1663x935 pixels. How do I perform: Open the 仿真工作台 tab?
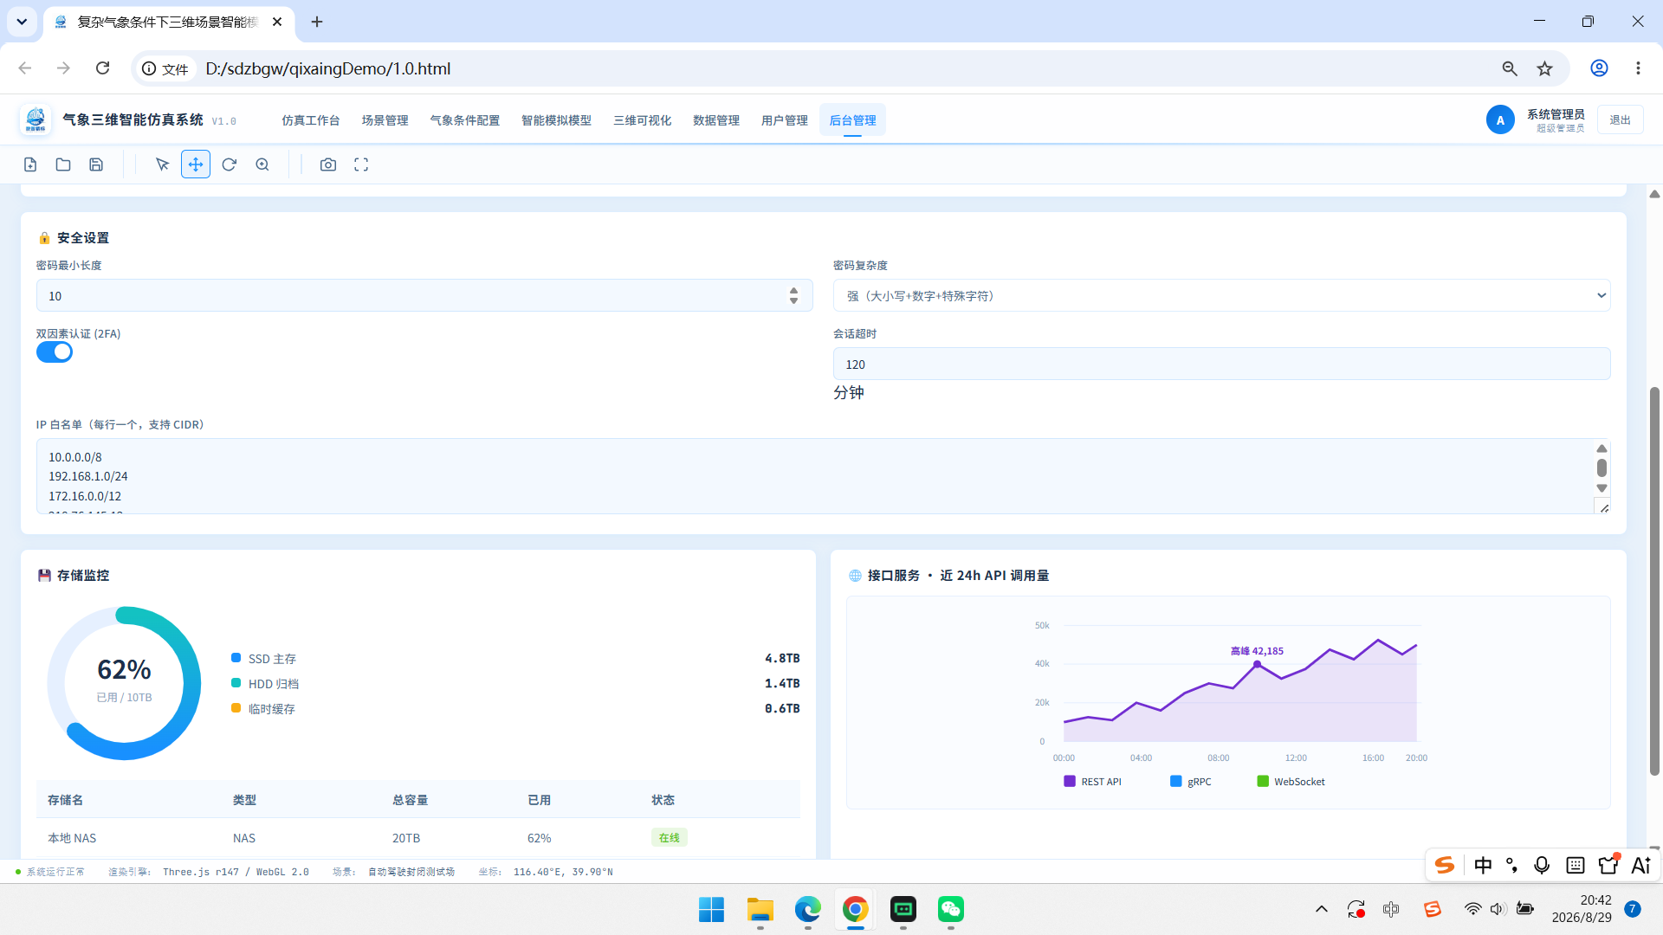click(310, 120)
